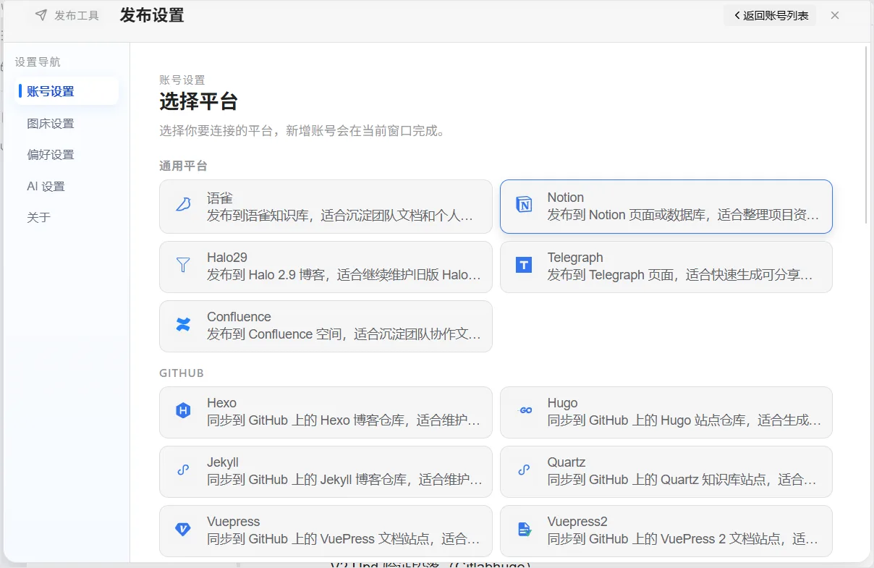The image size is (874, 568).
Task: Click the Hugo platform icon
Action: (526, 410)
